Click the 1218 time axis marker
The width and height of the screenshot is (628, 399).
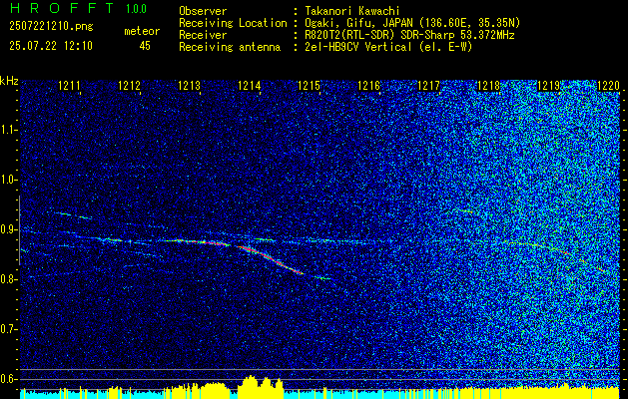[x=488, y=85]
